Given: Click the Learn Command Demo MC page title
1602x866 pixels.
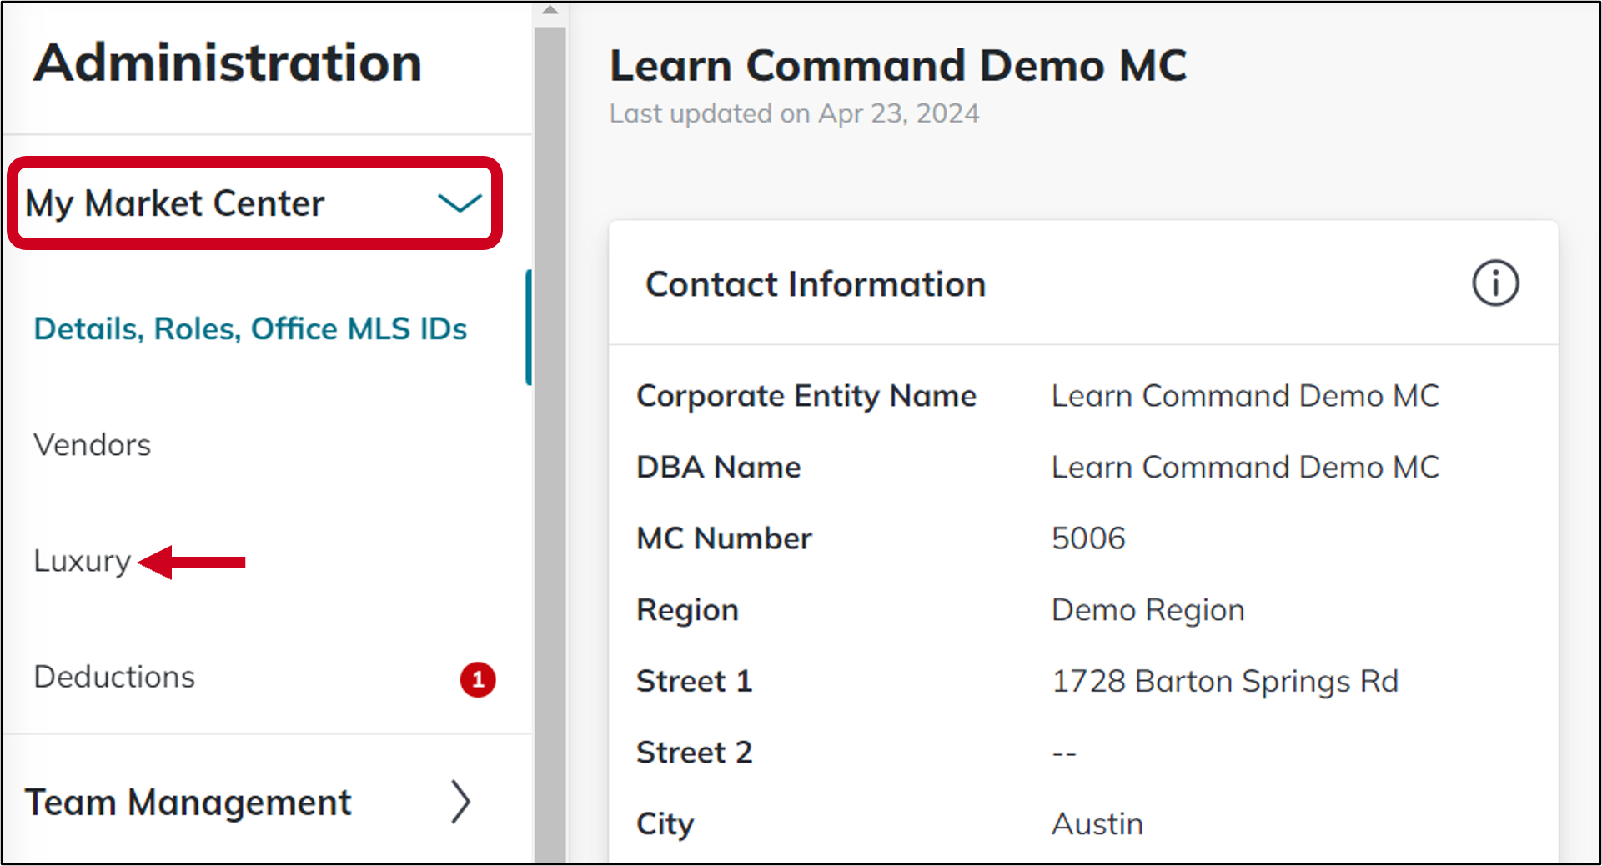Looking at the screenshot, I should click(x=898, y=65).
